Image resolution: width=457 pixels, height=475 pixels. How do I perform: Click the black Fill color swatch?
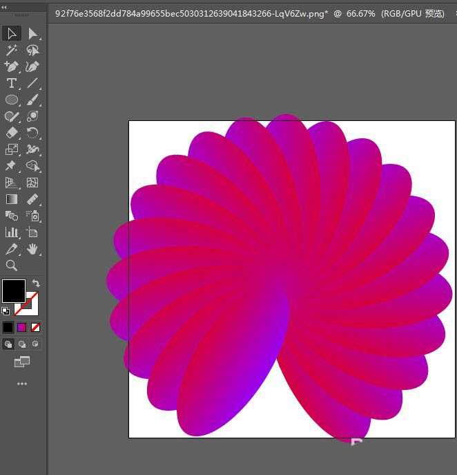coord(14,290)
